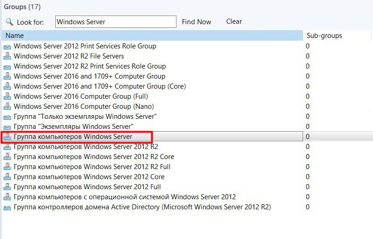Click Sub-groups value of Active Directory domain controllers row
This screenshot has width=373, height=239.
click(308, 207)
